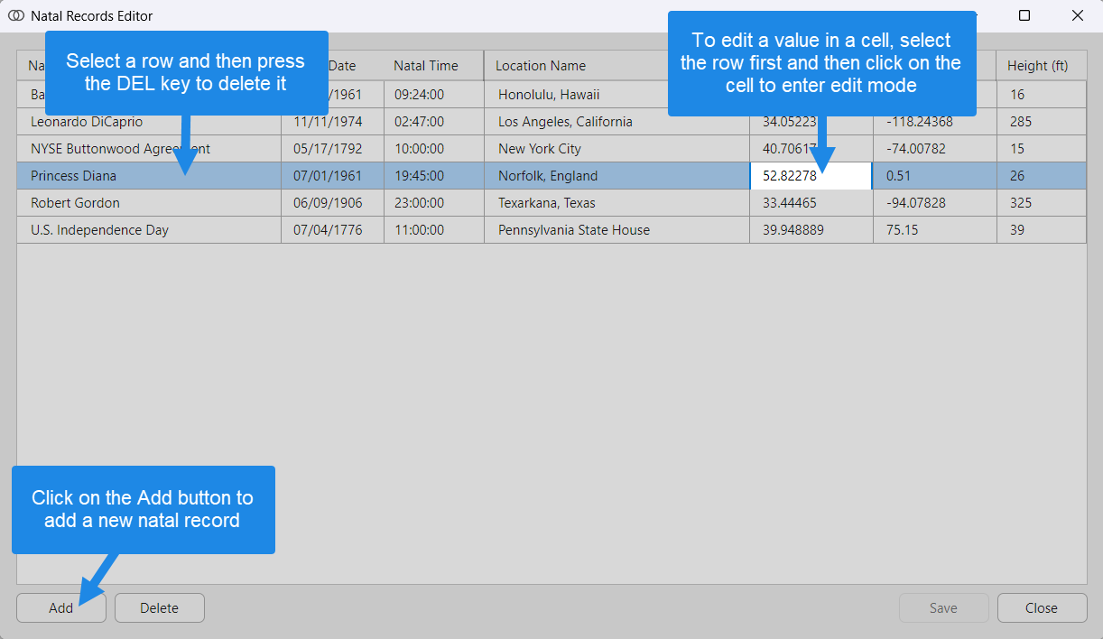Viewport: 1103px width, 639px height.
Task: Click the Honolulu, Hawaii location cell
Action: (549, 95)
